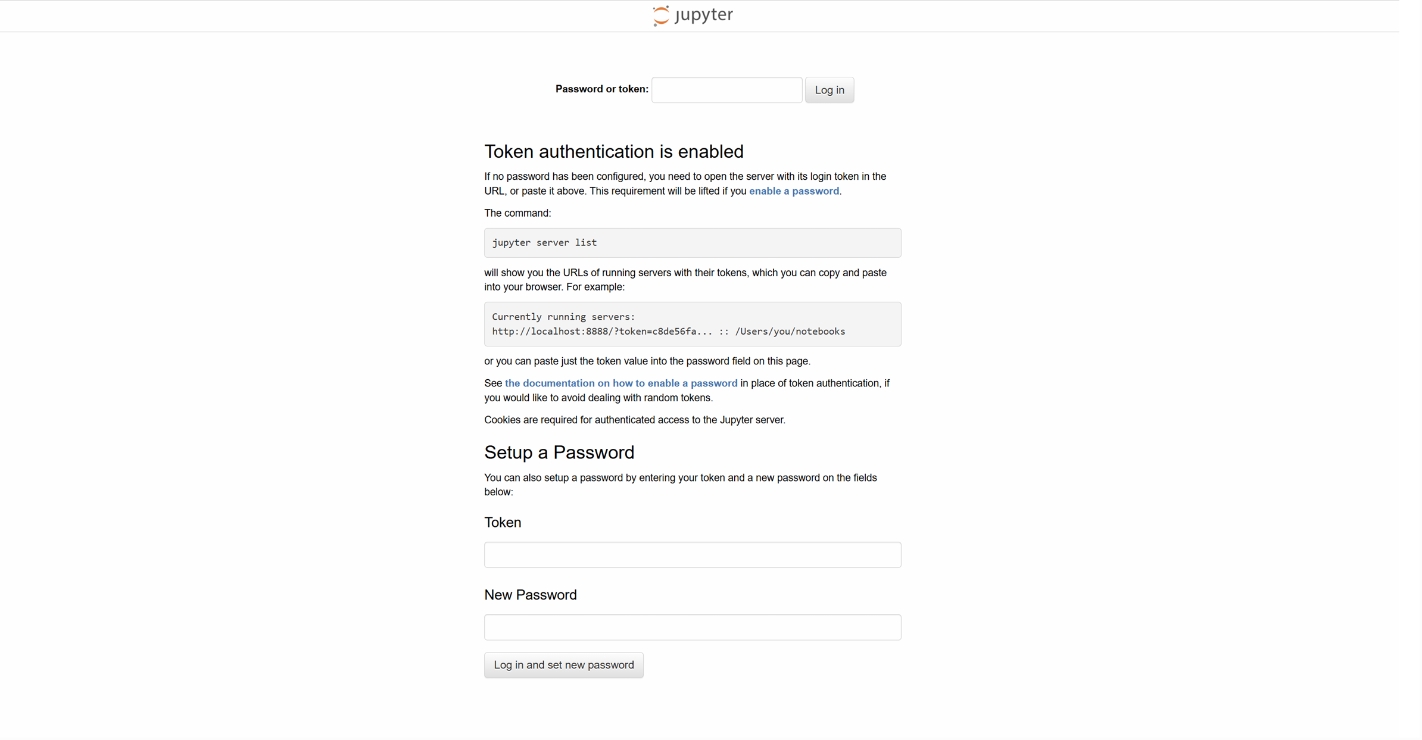The height and width of the screenshot is (740, 1422).
Task: Open the 'enable a password' link
Action: (794, 191)
